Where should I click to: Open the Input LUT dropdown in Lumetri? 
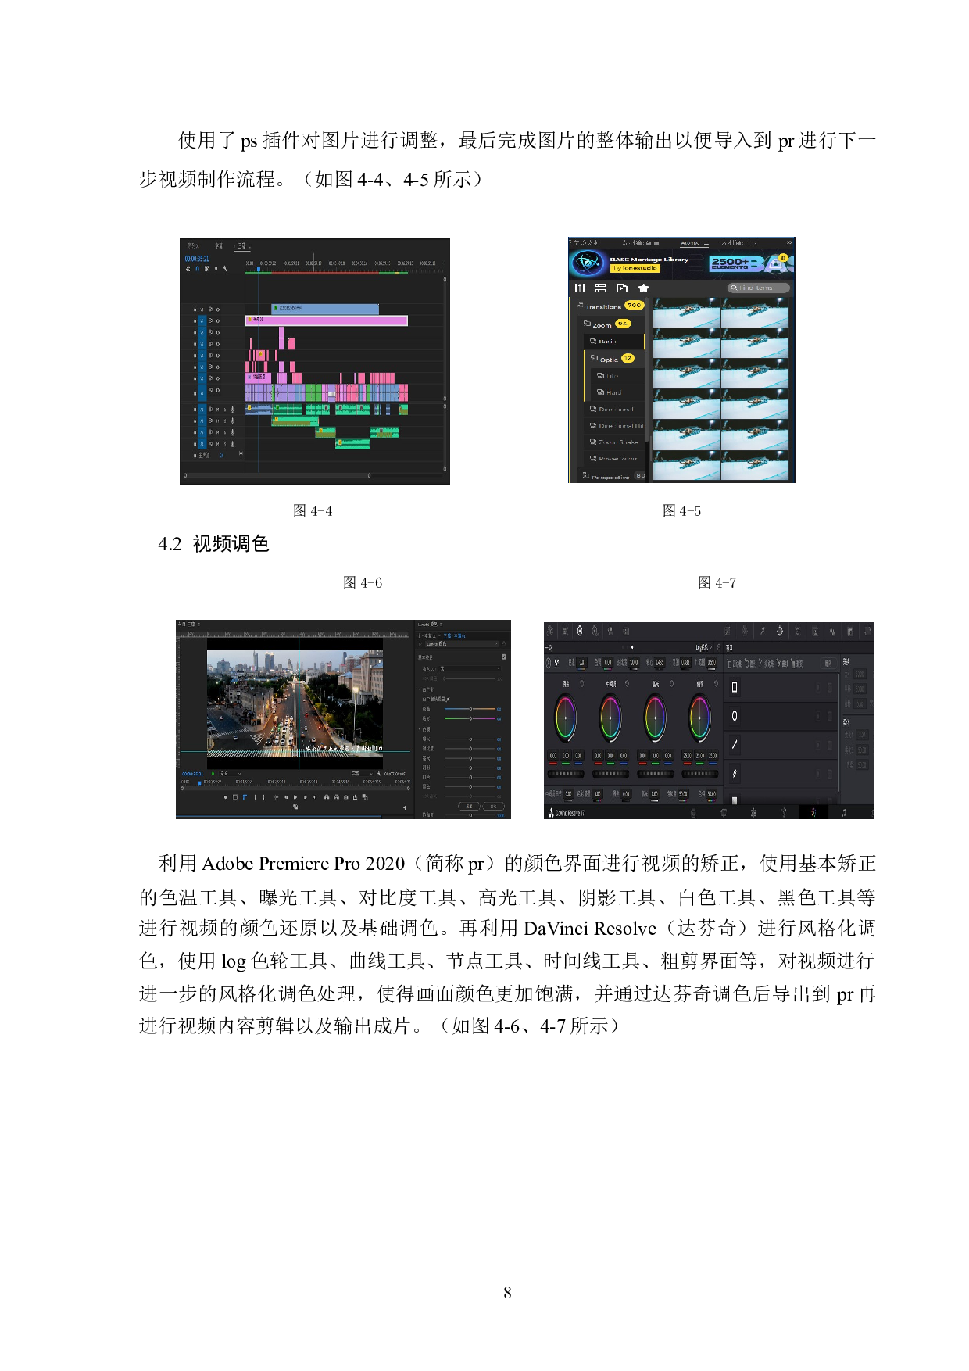pos(470,669)
